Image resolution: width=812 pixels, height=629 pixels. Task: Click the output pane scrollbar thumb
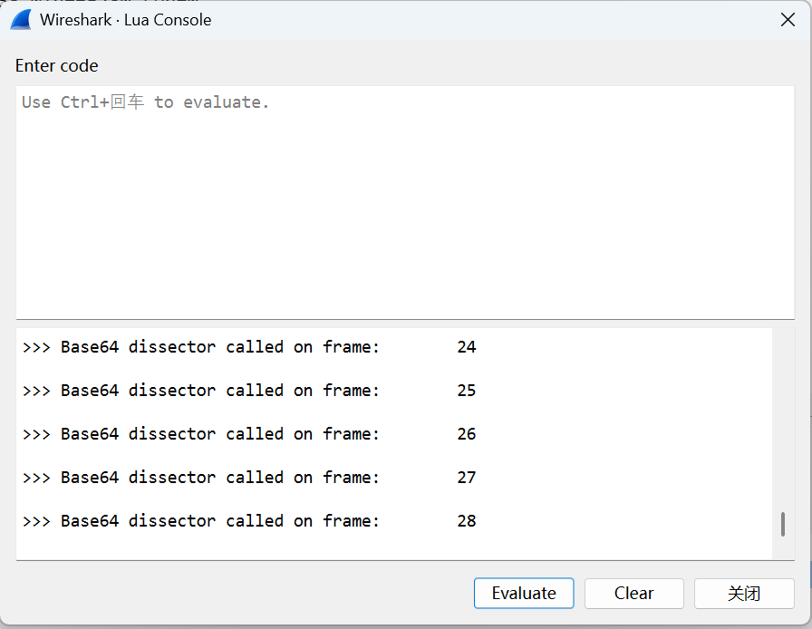[782, 524]
